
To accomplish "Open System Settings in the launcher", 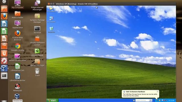I will (x=4, y=61).
